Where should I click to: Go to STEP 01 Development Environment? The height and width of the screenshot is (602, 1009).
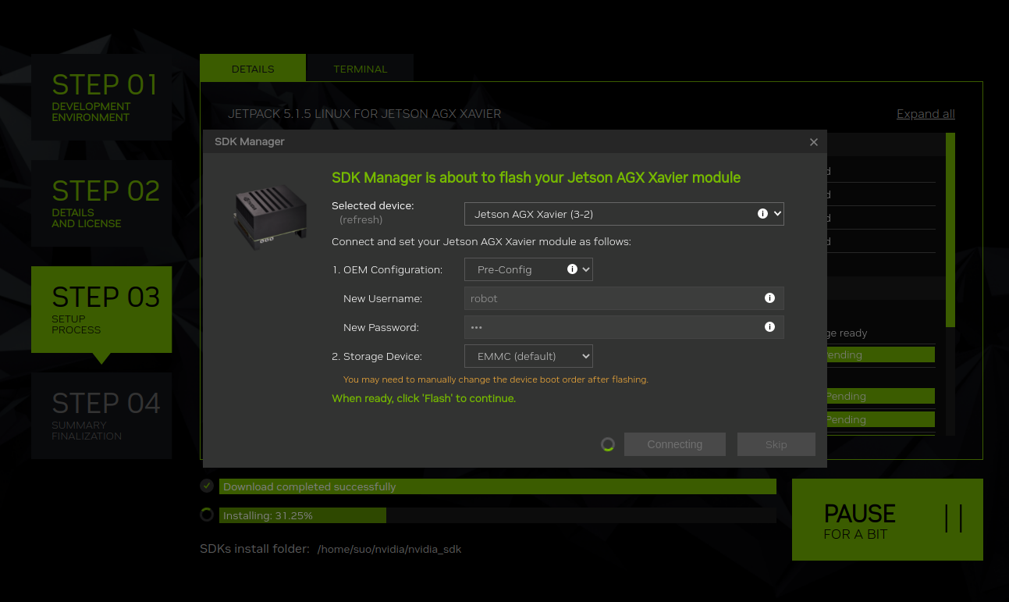(x=101, y=97)
